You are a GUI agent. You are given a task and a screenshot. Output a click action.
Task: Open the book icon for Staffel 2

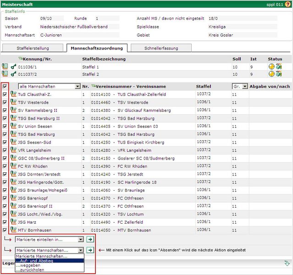tap(5, 74)
